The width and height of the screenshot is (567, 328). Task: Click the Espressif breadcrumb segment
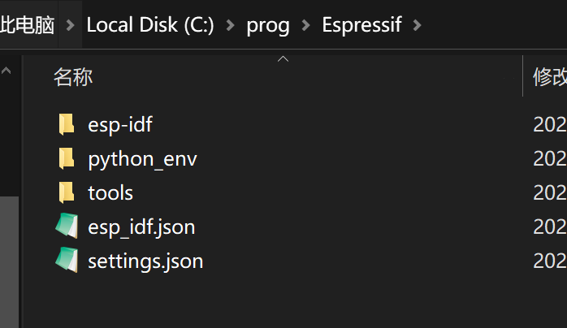(x=361, y=26)
